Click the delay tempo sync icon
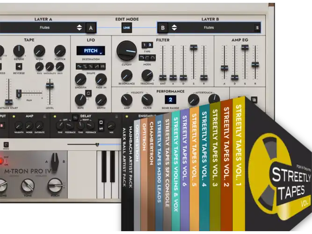 [101, 122]
